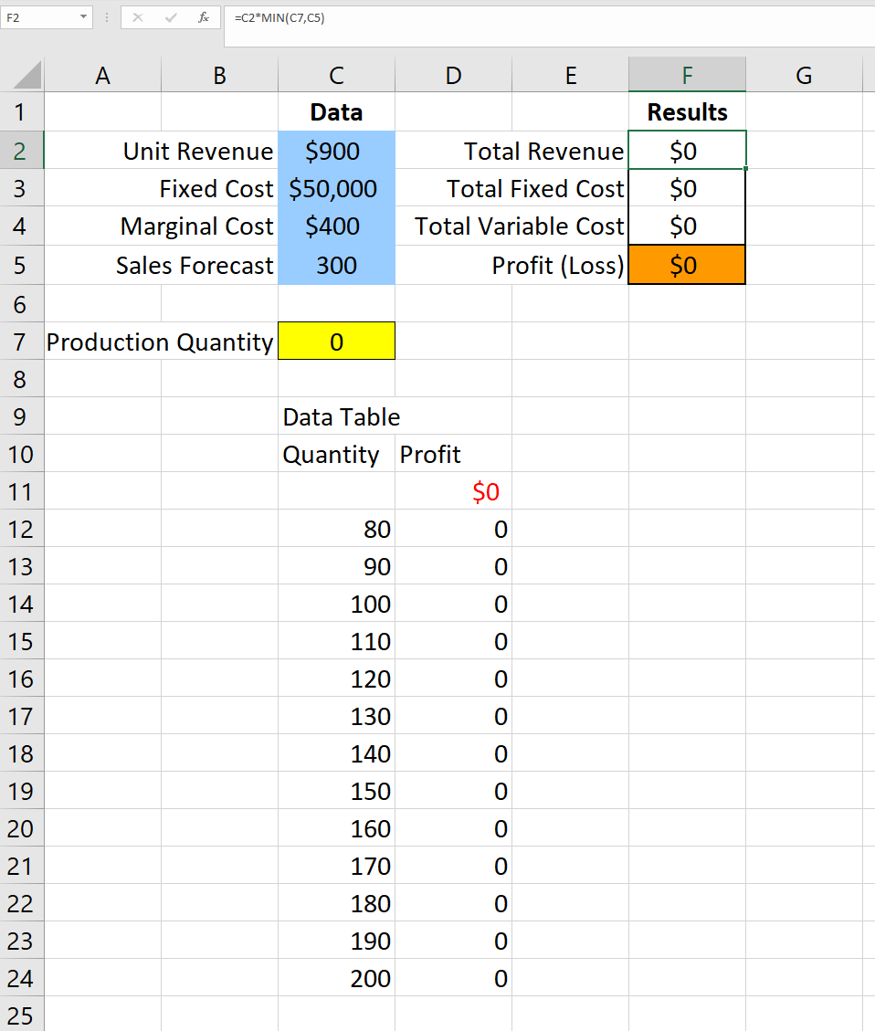Viewport: 875px width, 1031px height.
Task: Select the yellow Production Quantity cell
Action: pos(336,341)
